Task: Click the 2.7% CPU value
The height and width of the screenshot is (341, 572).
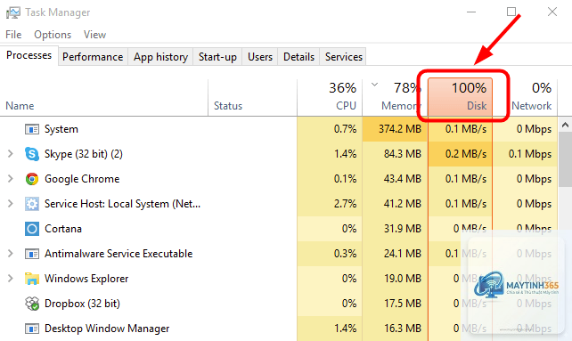Action: (x=345, y=204)
